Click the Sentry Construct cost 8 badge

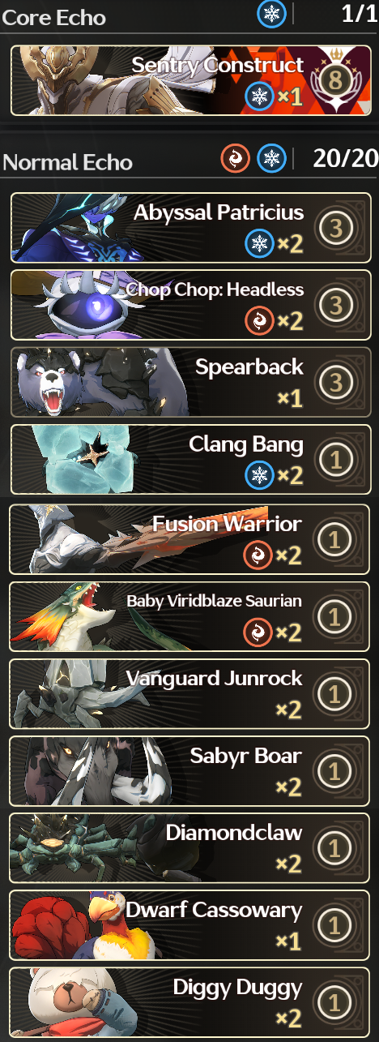coord(335,78)
